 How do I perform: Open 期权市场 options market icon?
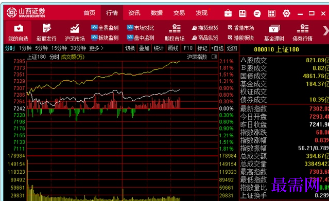tap(175, 32)
